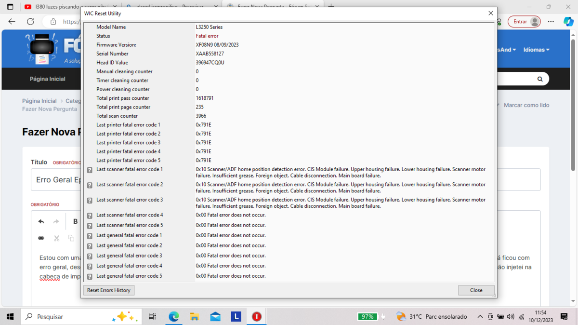
Task: Click help icon for scanner fatal error code 4
Action: (x=90, y=216)
